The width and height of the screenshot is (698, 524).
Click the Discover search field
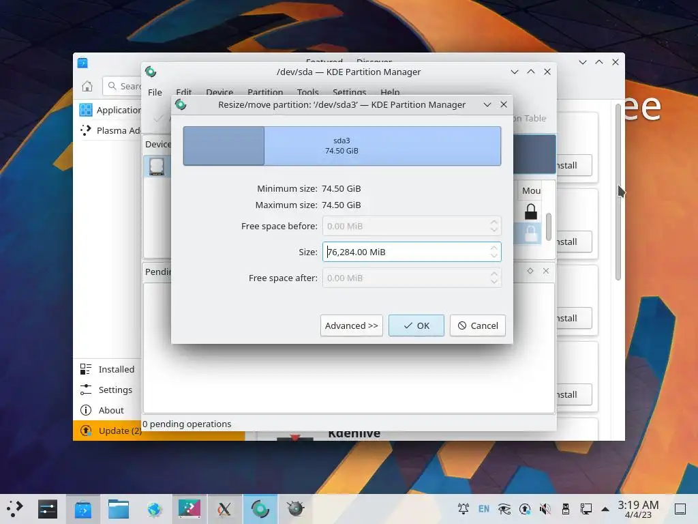(123, 86)
